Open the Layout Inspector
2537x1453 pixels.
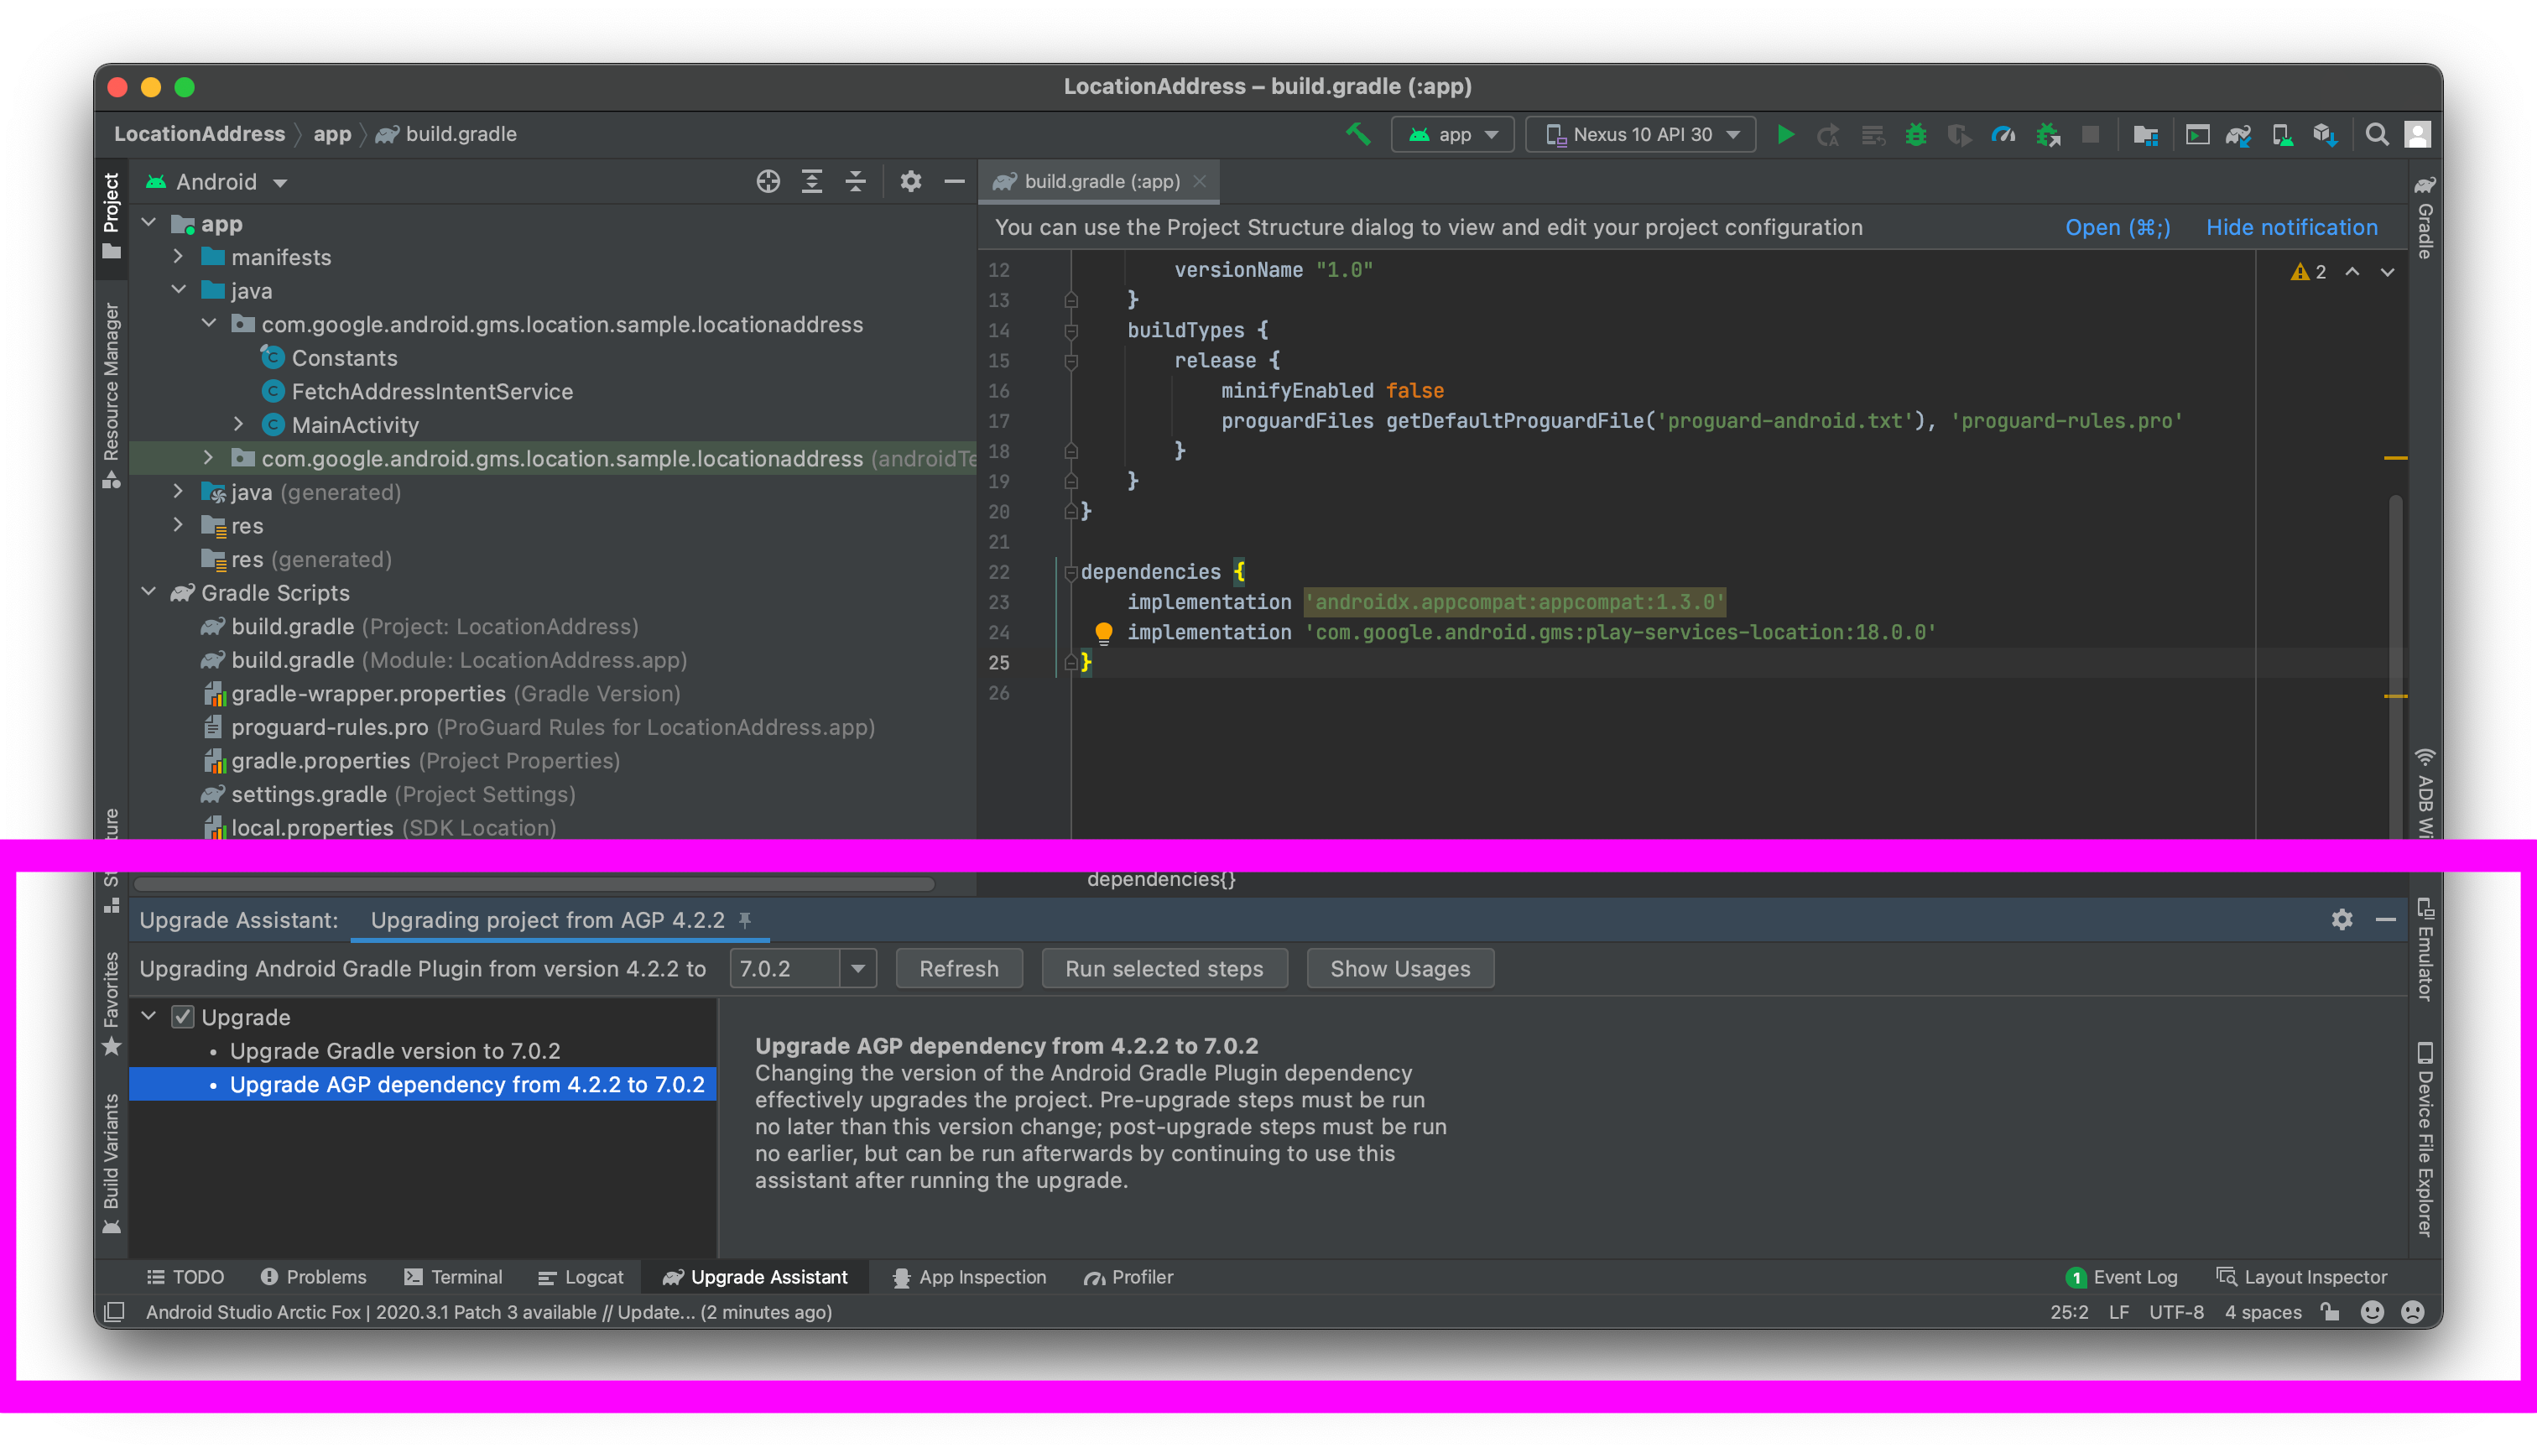click(x=2300, y=1276)
